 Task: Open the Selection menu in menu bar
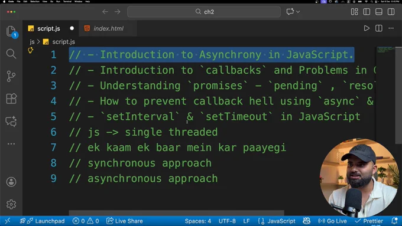point(35,2)
